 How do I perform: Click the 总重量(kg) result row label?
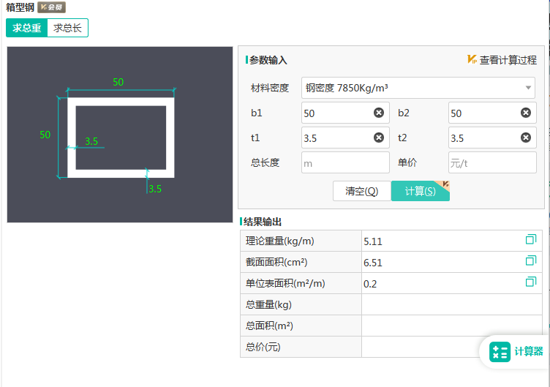268,304
